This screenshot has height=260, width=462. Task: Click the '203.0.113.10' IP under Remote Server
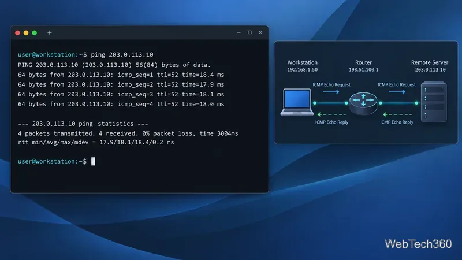pyautogui.click(x=430, y=70)
